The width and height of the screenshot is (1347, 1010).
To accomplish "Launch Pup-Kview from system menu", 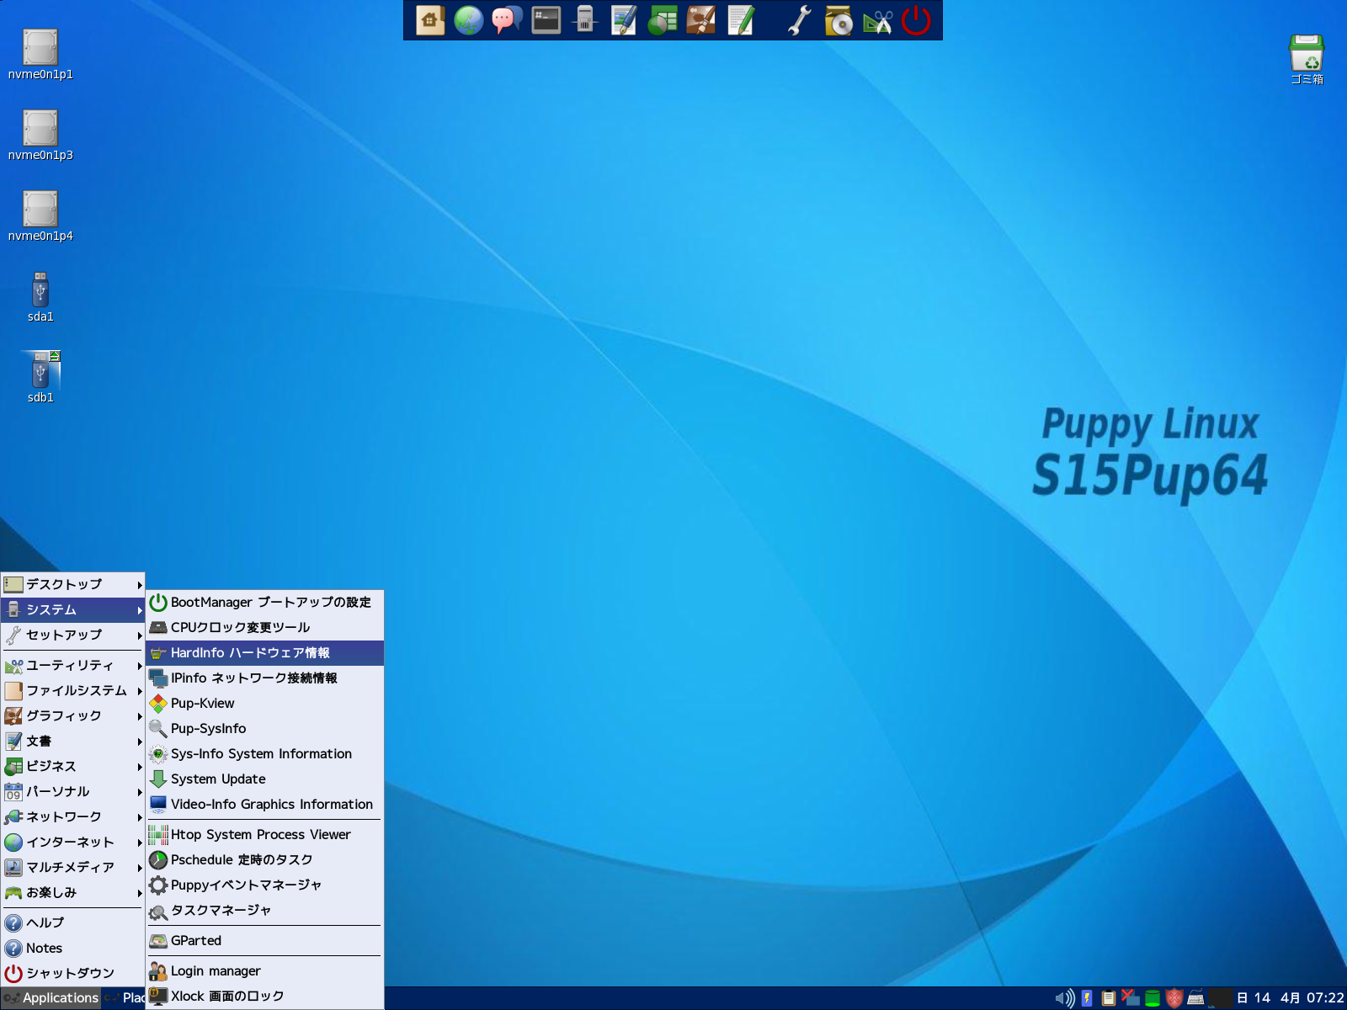I will [265, 704].
